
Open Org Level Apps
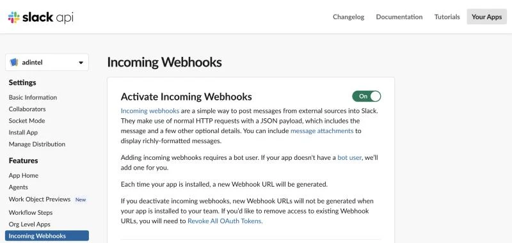click(x=29, y=224)
